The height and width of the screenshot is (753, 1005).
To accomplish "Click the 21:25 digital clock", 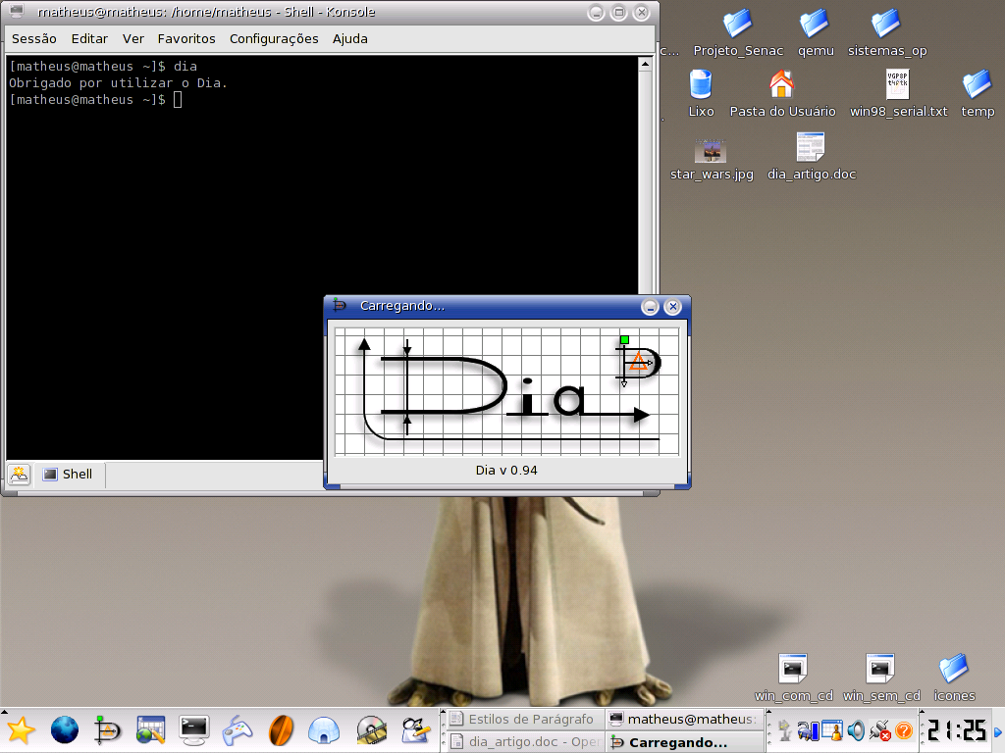I will pyautogui.click(x=957, y=730).
